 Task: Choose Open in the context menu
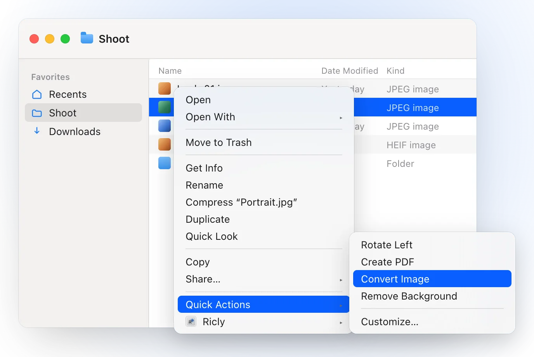264,100
